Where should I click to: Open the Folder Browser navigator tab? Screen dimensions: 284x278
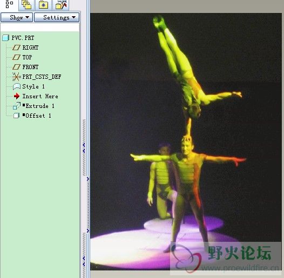(x=26, y=5)
